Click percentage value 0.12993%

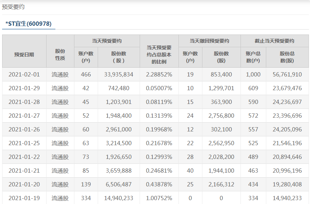pyautogui.click(x=159, y=157)
